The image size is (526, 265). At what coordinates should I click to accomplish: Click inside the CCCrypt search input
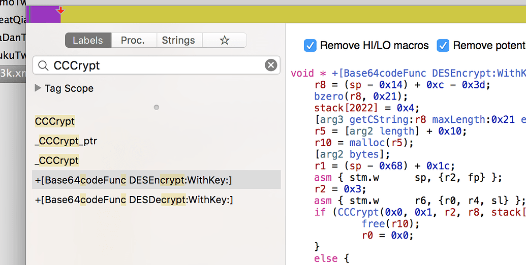coord(152,65)
